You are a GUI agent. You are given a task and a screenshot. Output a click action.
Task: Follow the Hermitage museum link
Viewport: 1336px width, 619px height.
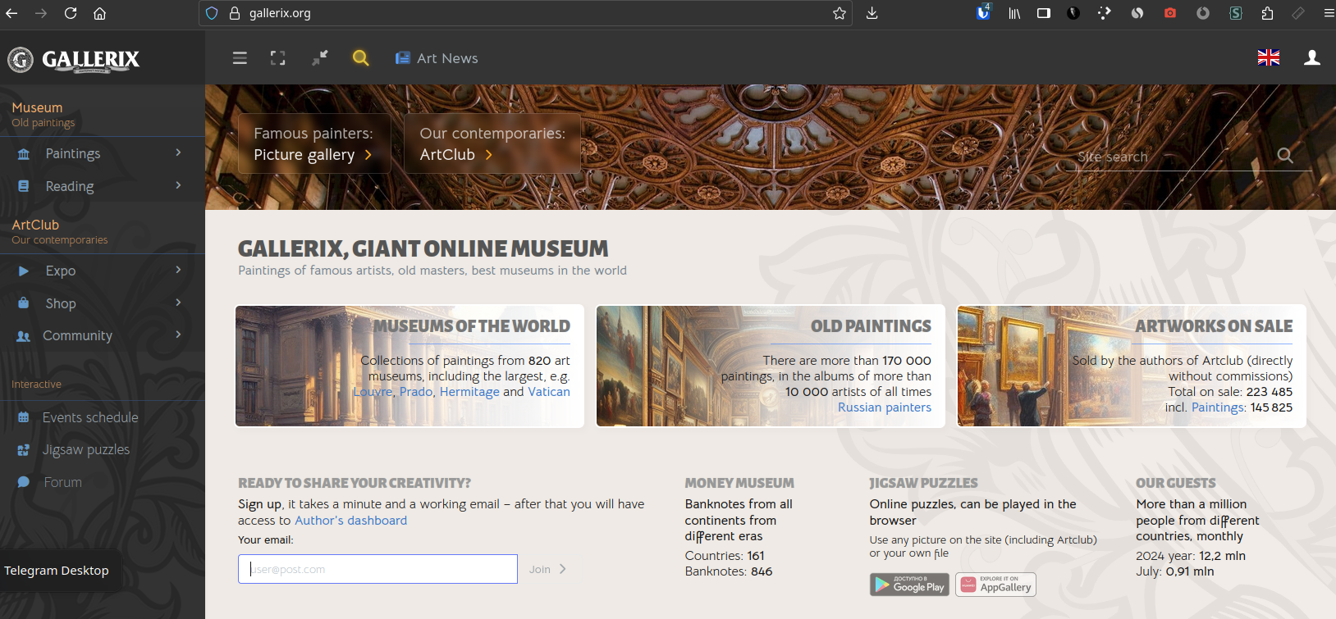coord(469,392)
